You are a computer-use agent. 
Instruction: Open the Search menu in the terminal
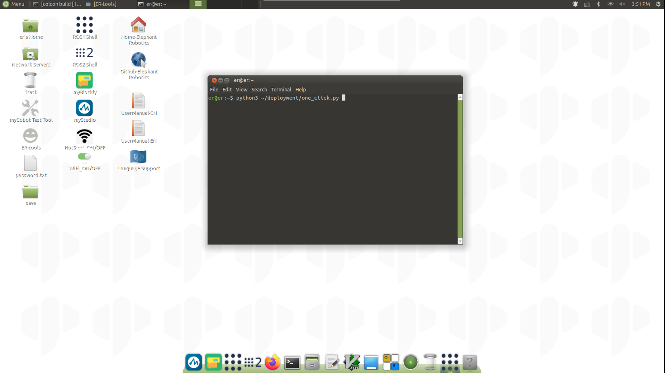pyautogui.click(x=259, y=90)
